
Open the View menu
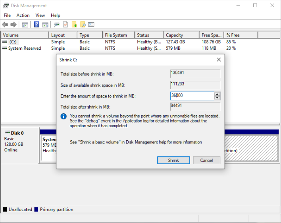pos(40,15)
